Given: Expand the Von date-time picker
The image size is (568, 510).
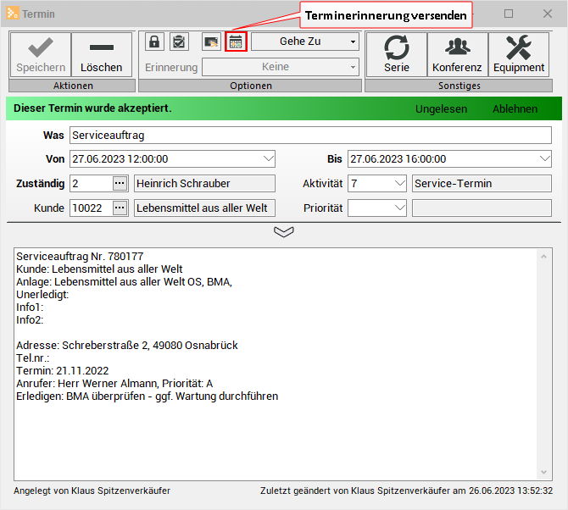Looking at the screenshot, I should [x=269, y=159].
